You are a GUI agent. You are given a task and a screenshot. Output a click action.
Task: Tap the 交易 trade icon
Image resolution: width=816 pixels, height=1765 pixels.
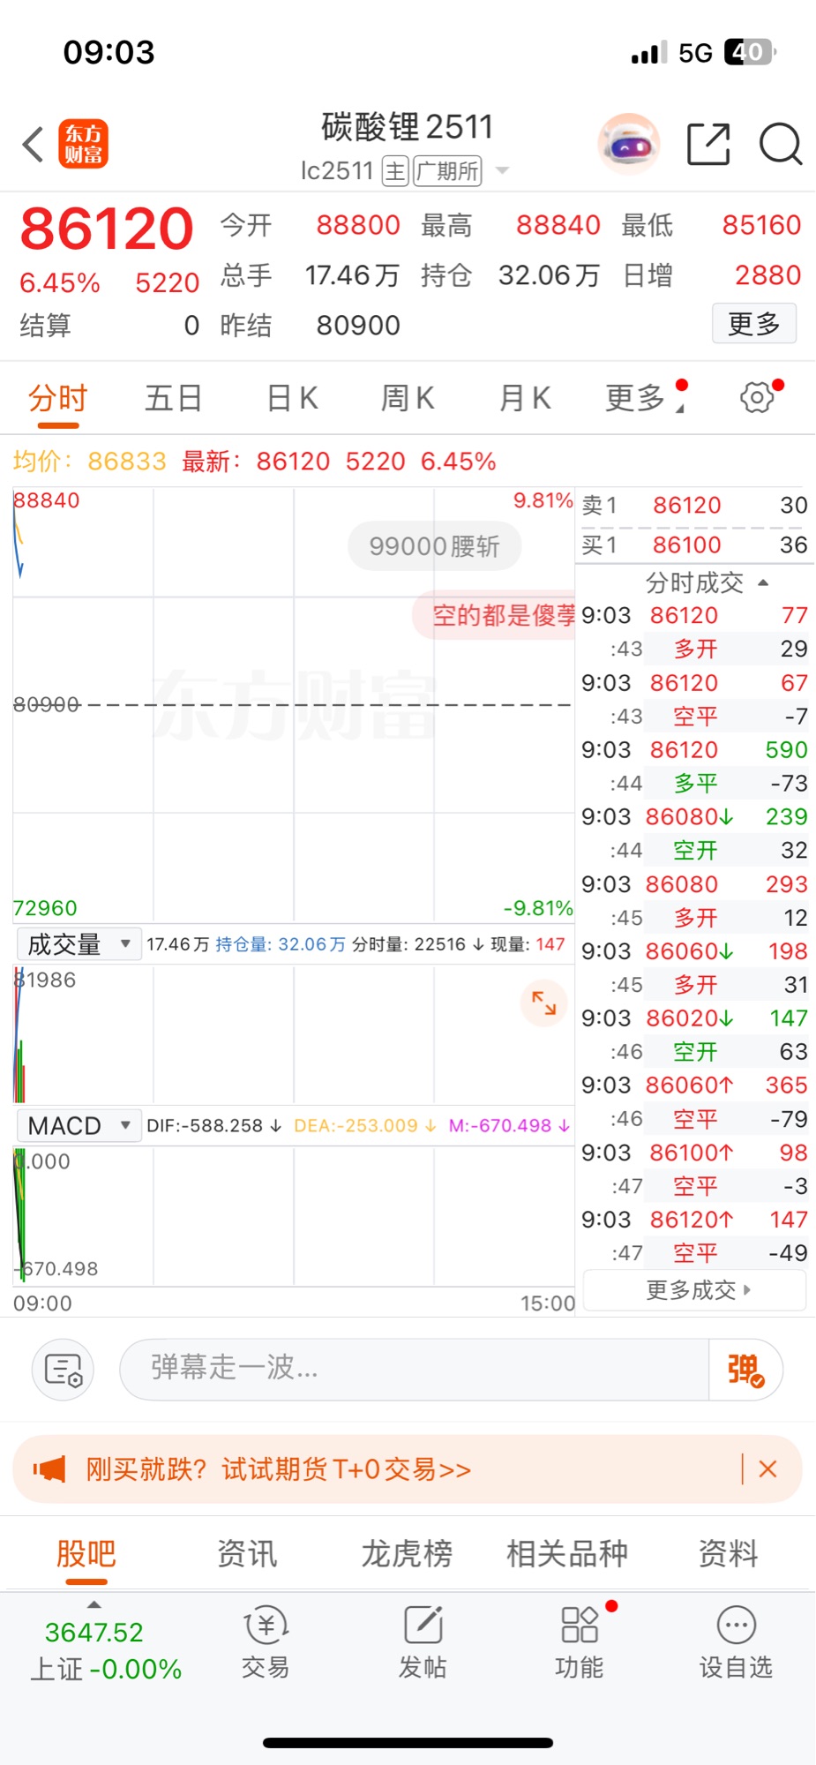[266, 1641]
